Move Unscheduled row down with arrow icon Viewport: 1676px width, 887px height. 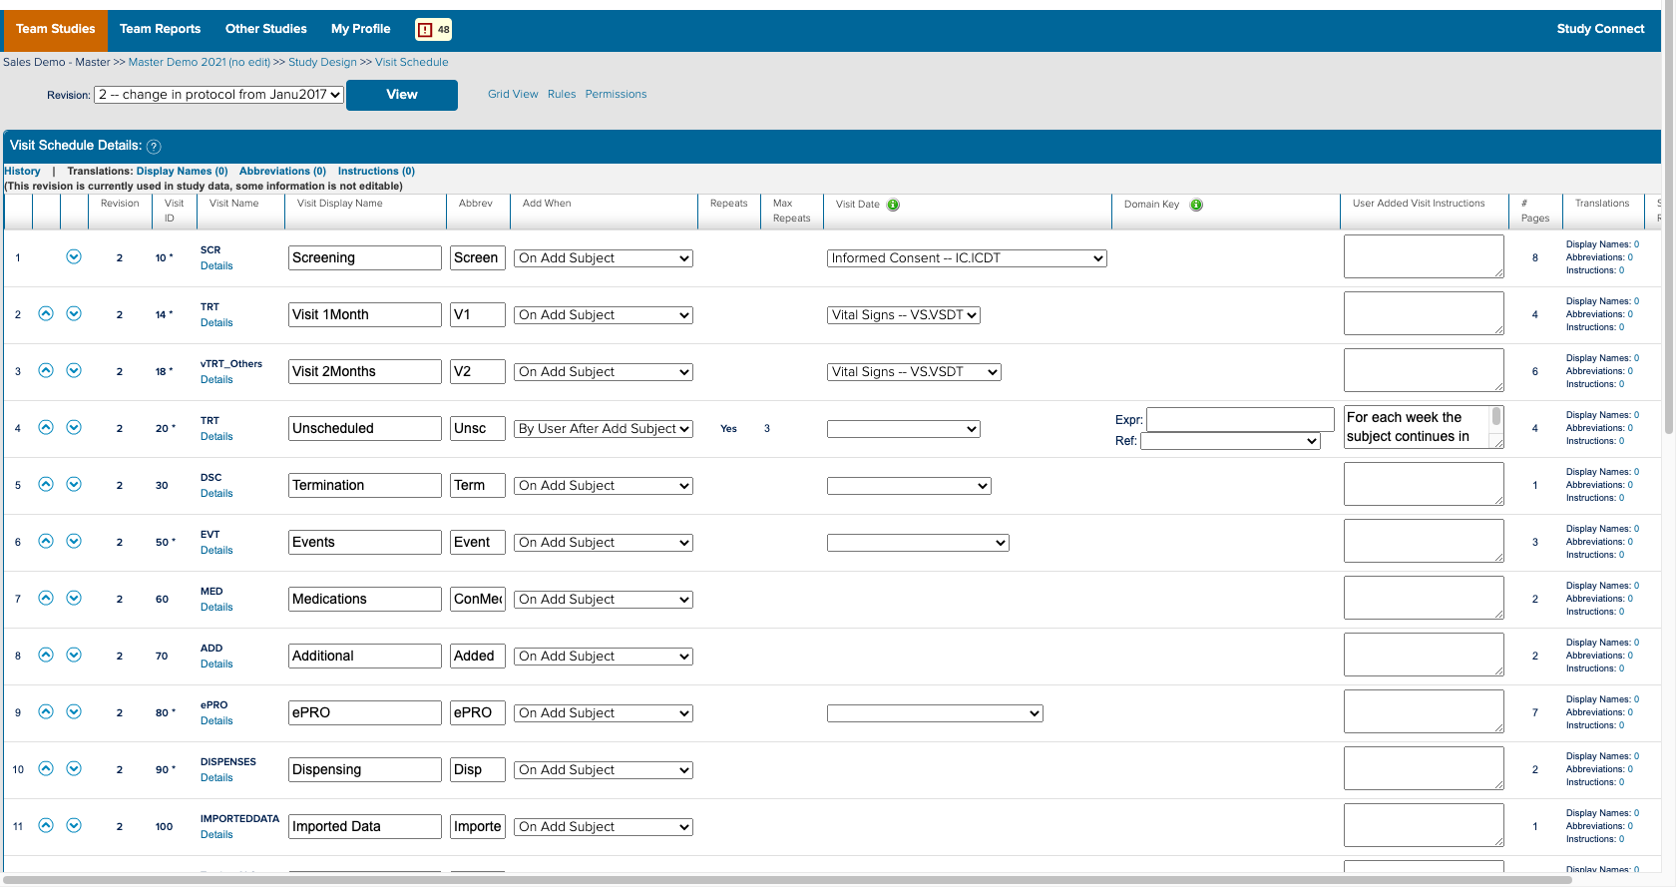74,428
